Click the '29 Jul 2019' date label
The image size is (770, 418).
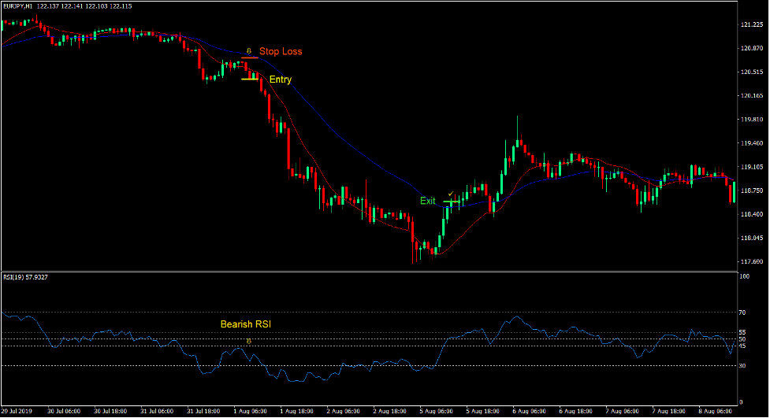coord(17,411)
